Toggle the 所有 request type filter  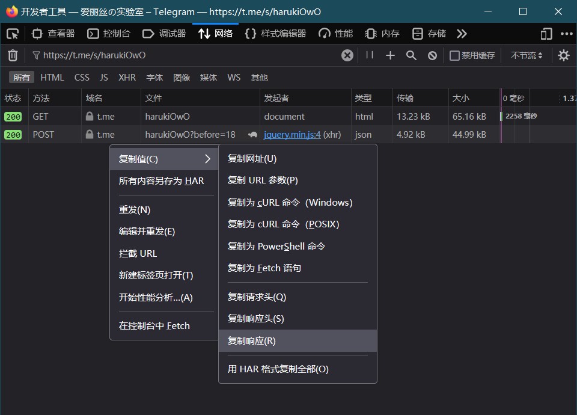pyautogui.click(x=22, y=78)
